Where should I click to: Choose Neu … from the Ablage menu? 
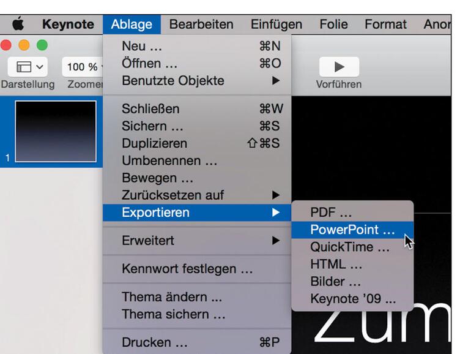click(x=197, y=46)
